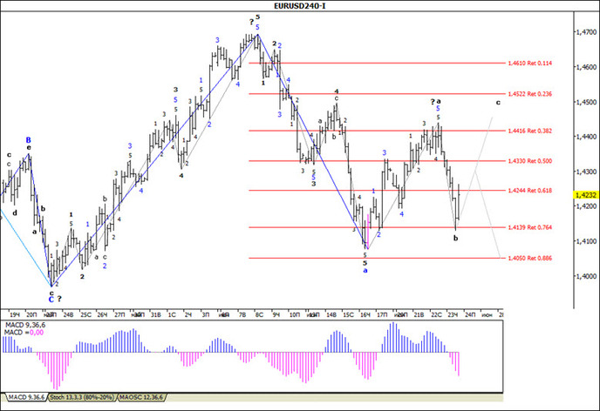Click 1,4600 on the price axis
Image resolution: width=600 pixels, height=411 pixels.
(x=586, y=67)
